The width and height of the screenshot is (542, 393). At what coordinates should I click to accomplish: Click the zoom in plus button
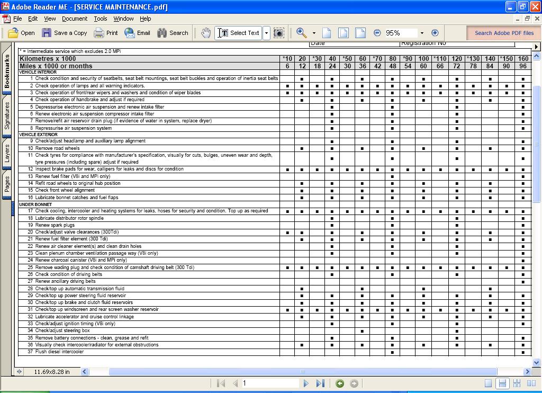435,33
